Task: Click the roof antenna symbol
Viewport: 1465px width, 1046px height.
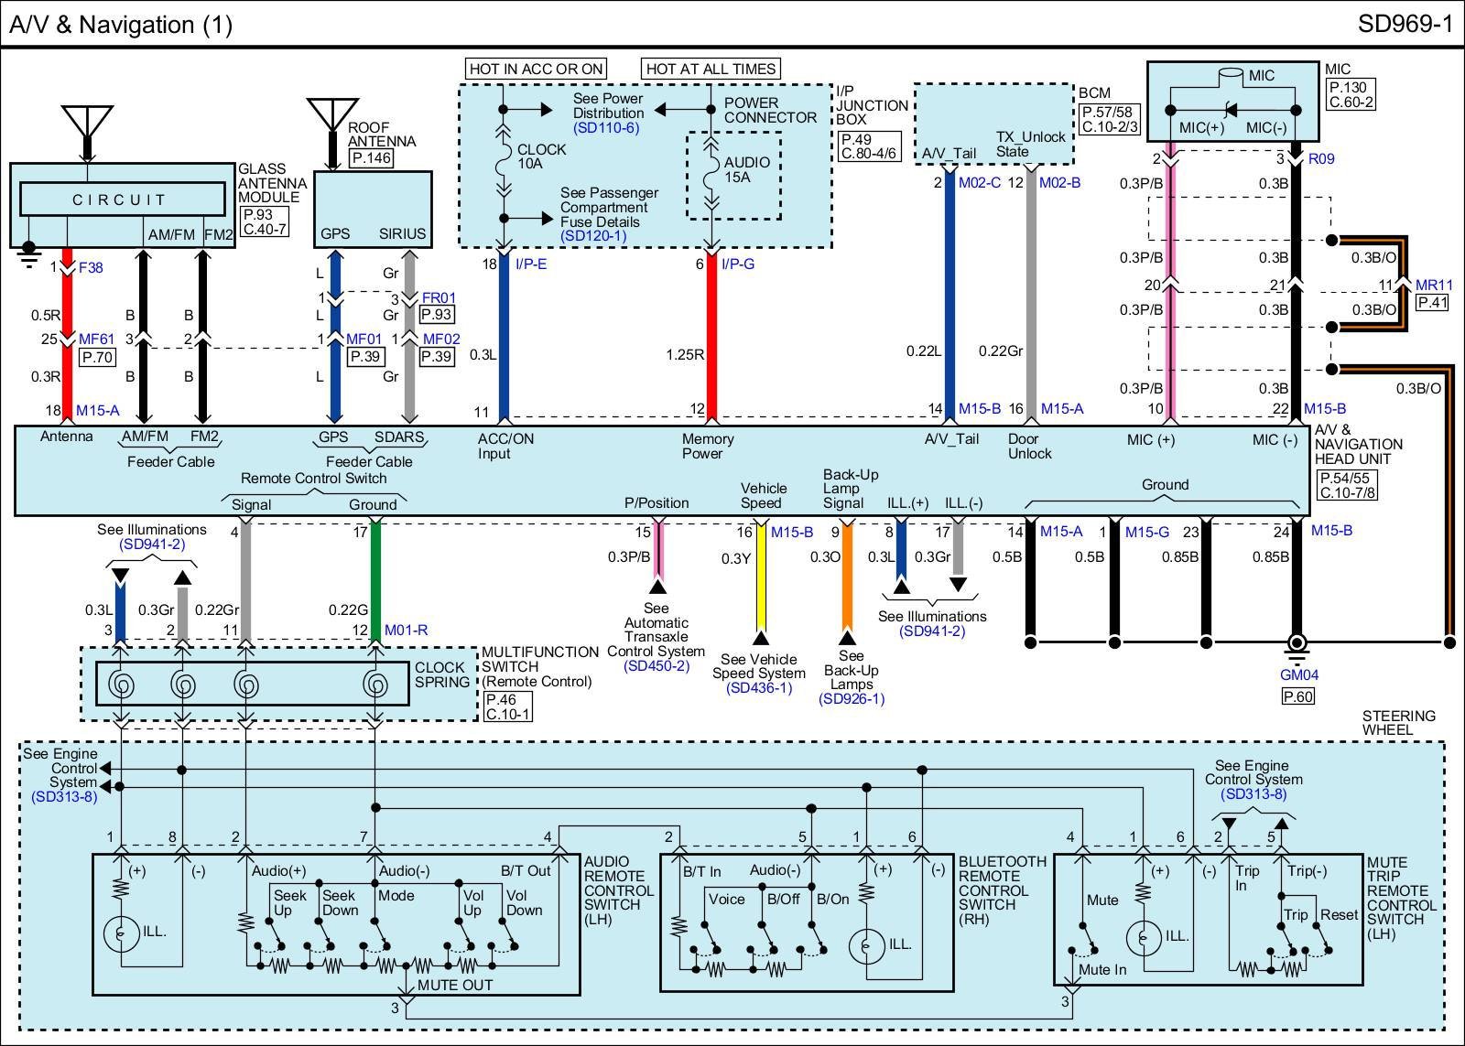Action: point(332,114)
